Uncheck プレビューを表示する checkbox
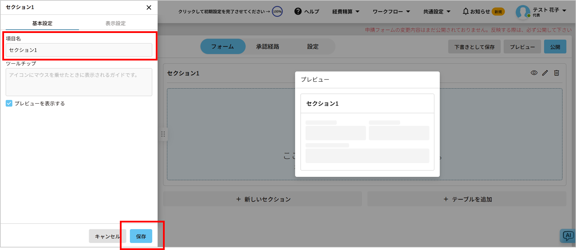The image size is (576, 250). [9, 103]
